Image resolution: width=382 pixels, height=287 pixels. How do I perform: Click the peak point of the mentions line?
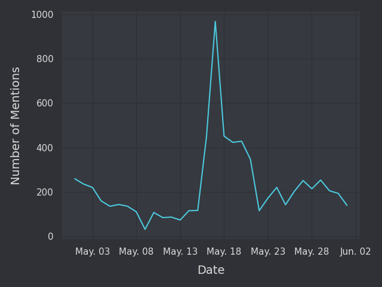215,22
